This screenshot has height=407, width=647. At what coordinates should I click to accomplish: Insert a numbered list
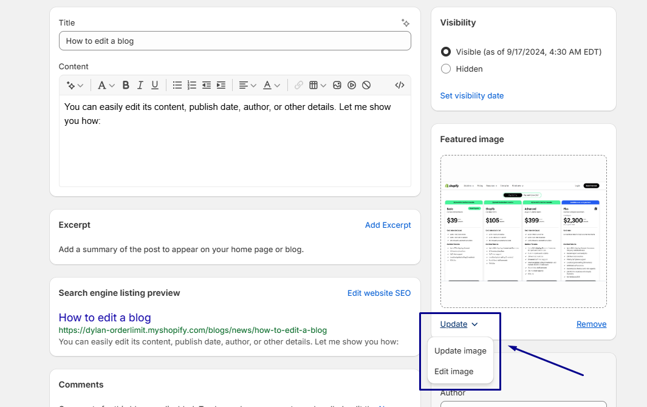192,85
